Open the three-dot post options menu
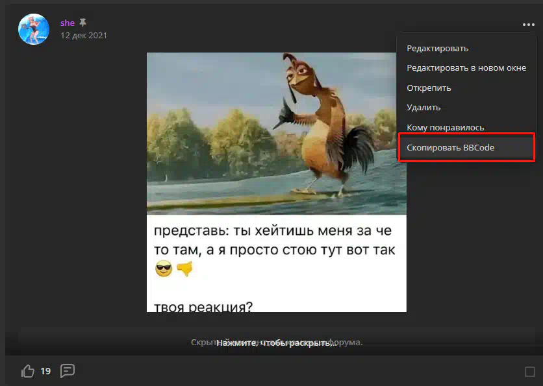This screenshot has height=386, width=543. 529,25
